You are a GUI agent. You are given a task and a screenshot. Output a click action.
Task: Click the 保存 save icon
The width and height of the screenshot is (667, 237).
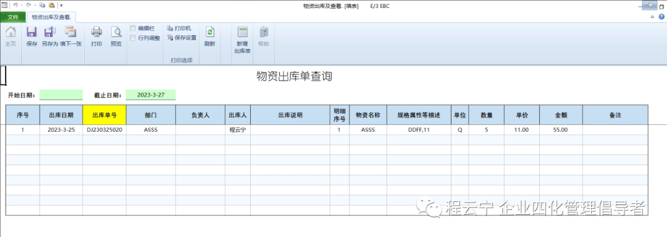click(x=32, y=32)
